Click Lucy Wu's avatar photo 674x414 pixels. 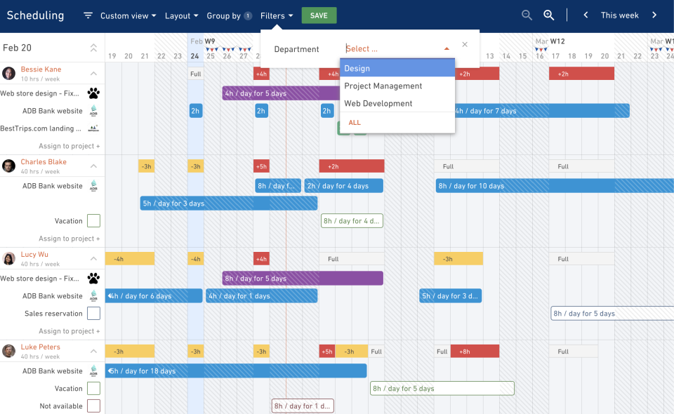pyautogui.click(x=8, y=258)
